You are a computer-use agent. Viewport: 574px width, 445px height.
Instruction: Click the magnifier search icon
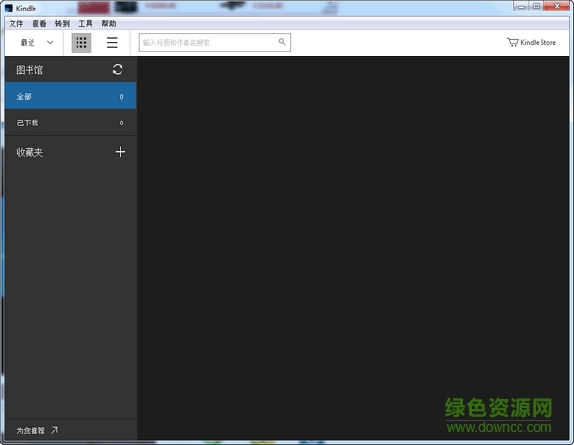point(282,42)
